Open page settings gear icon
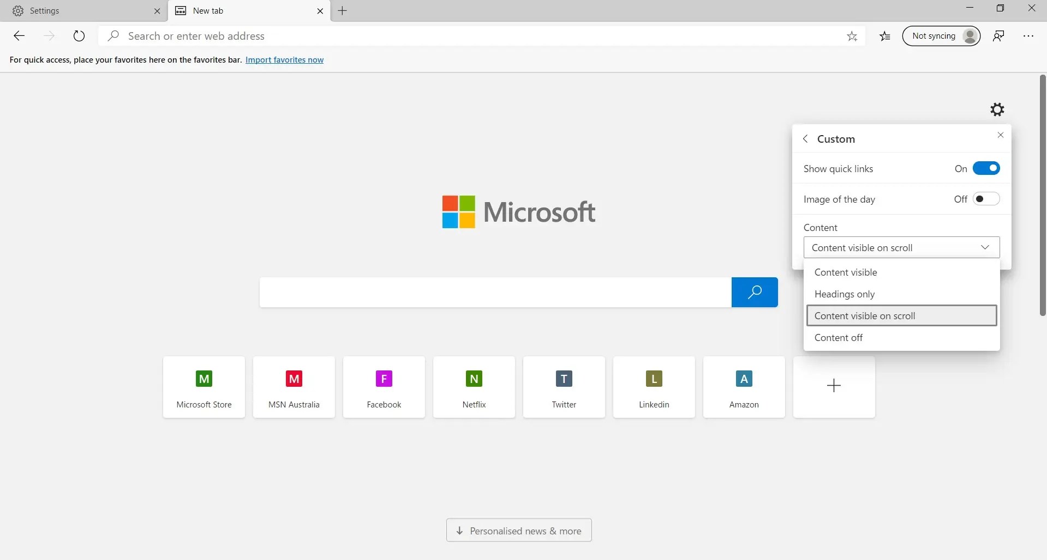Screen dimensions: 1047x560 (997, 109)
